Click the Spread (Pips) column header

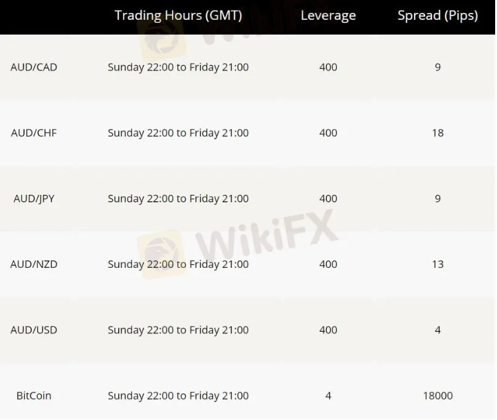pyautogui.click(x=438, y=15)
